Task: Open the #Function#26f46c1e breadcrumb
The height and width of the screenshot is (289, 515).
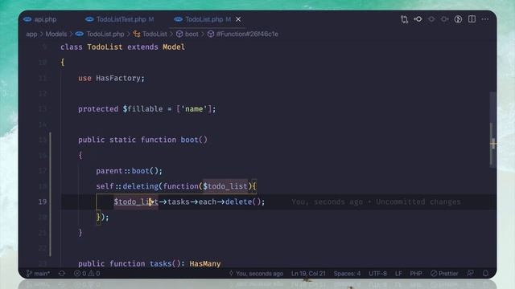Action: point(243,34)
